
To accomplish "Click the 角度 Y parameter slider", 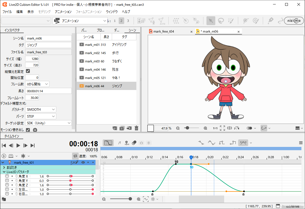I will click(x=70, y=181).
